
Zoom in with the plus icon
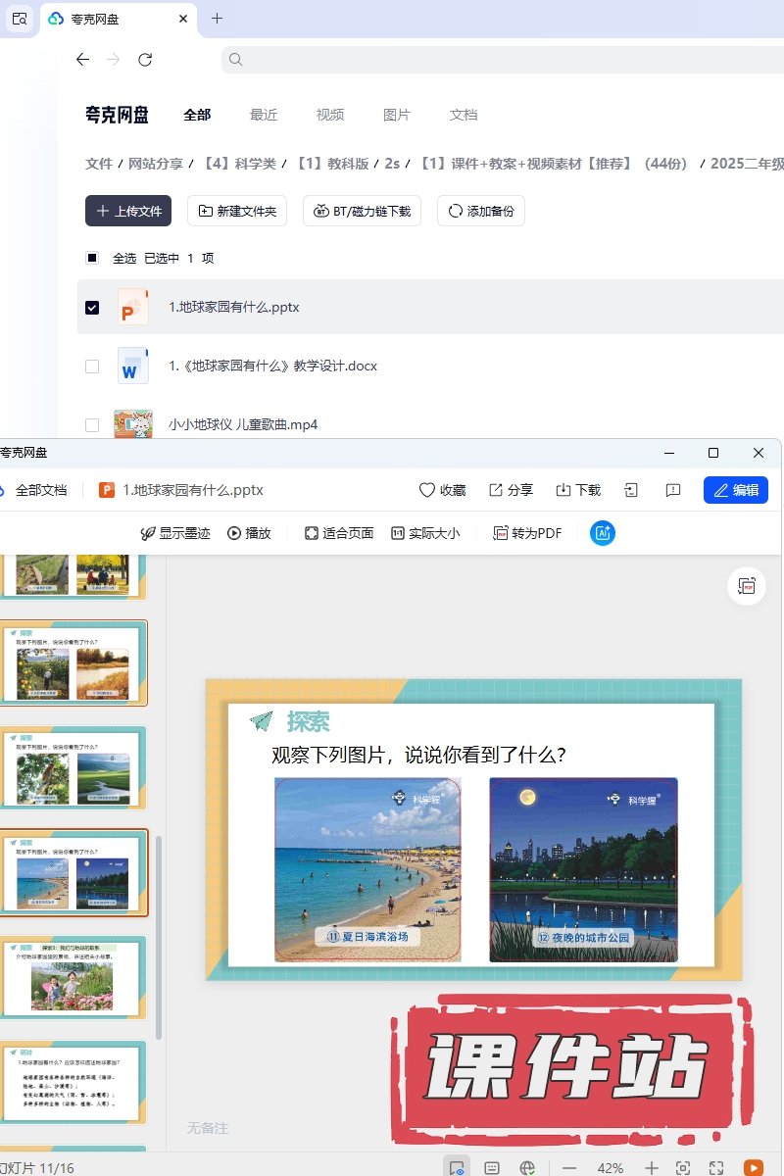click(x=652, y=1167)
